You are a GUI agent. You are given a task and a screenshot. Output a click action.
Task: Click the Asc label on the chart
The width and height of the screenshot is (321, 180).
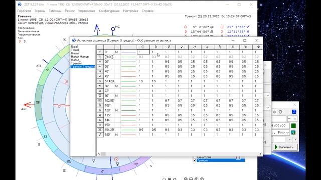(x=24, y=109)
